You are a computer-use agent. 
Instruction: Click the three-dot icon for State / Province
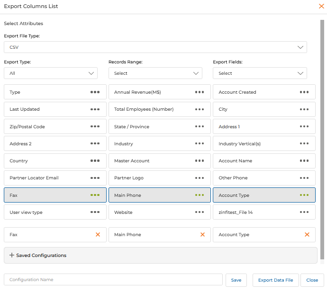(x=200, y=126)
